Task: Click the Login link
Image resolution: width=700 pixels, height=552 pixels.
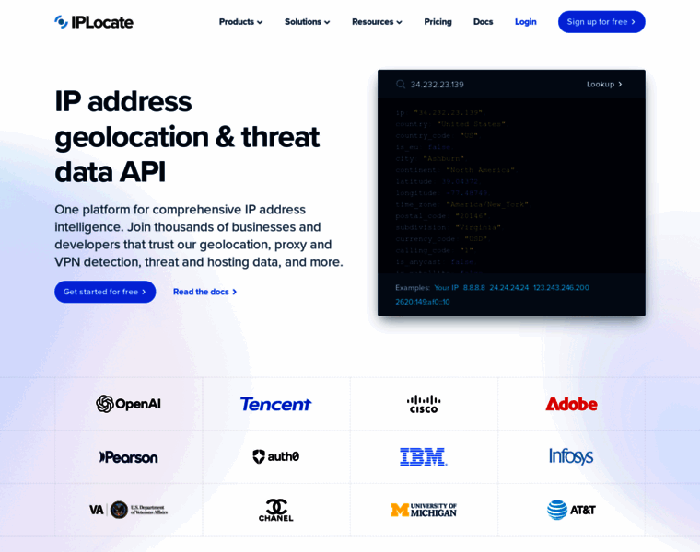Action: [x=525, y=22]
